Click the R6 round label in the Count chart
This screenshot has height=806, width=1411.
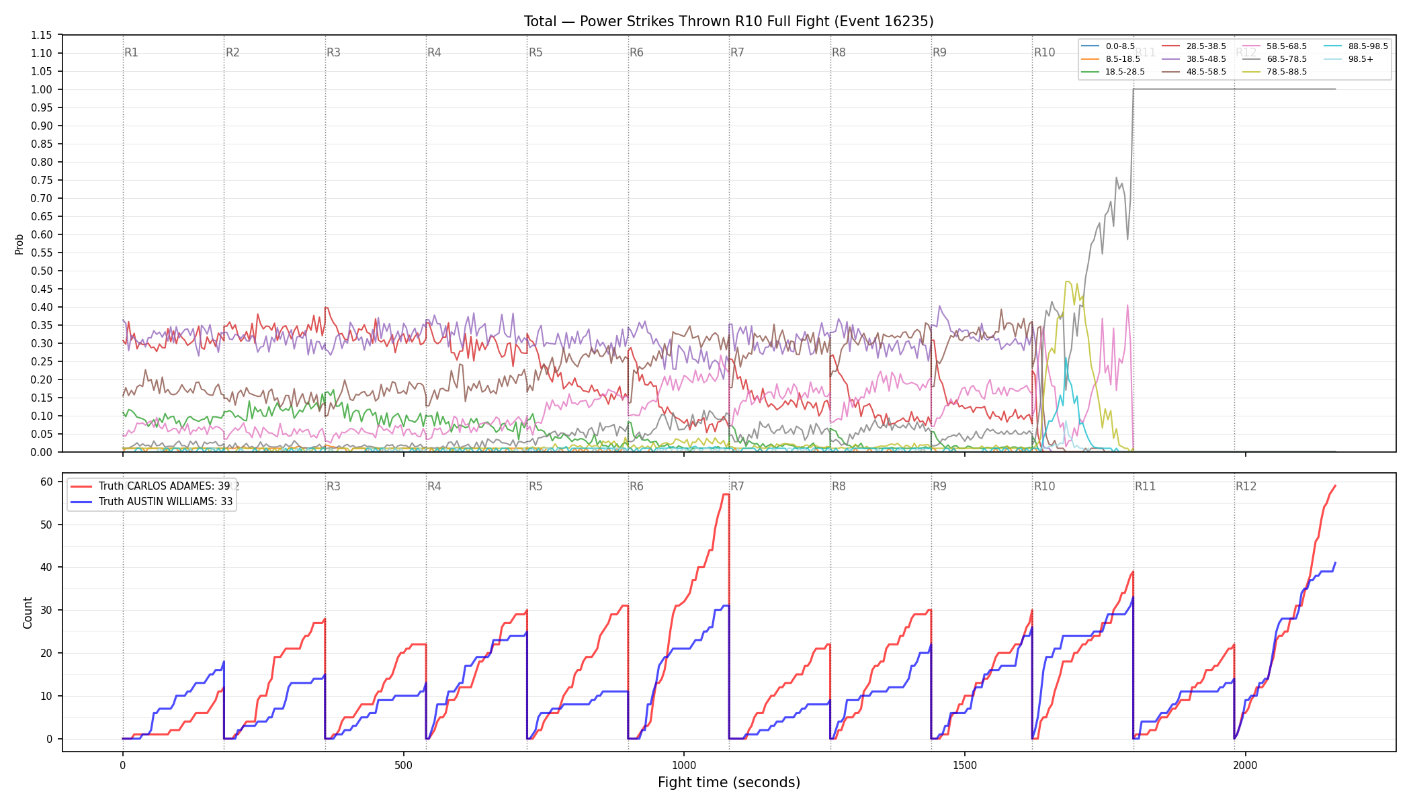tap(637, 486)
